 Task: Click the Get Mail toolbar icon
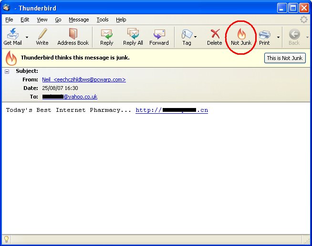13,37
